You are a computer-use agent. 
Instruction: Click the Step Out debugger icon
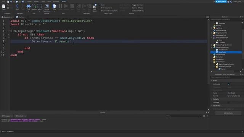click(89, 6)
